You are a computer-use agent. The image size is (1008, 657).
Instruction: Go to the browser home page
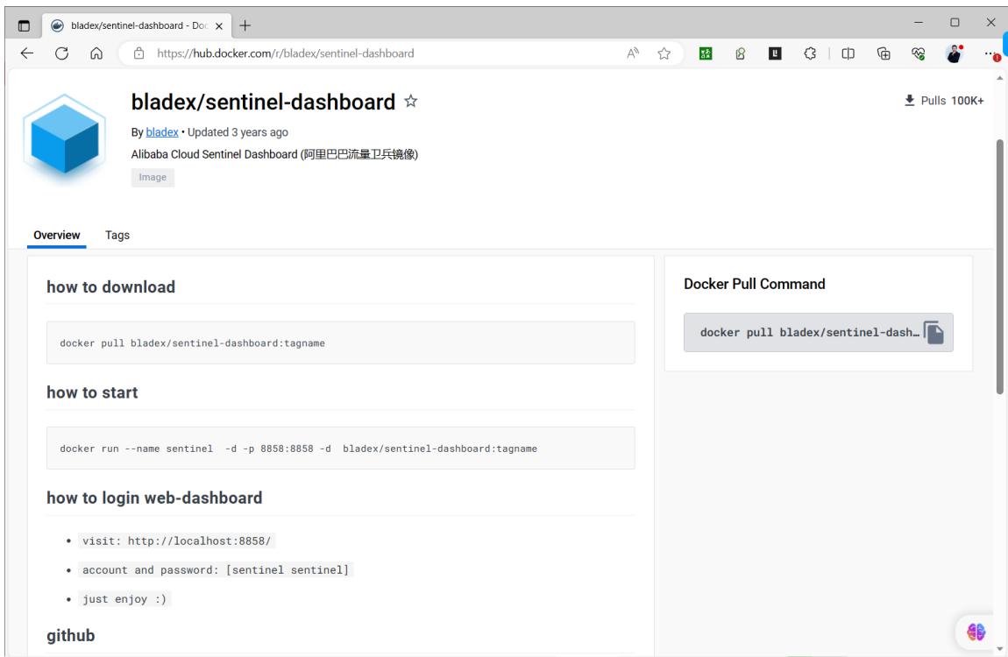[x=96, y=53]
